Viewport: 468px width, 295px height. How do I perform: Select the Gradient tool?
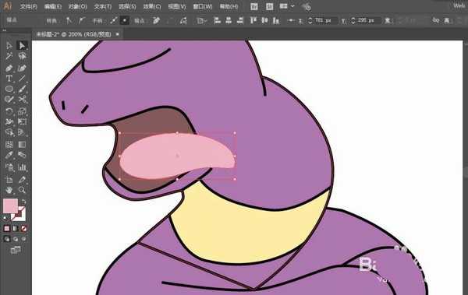pyautogui.click(x=22, y=145)
